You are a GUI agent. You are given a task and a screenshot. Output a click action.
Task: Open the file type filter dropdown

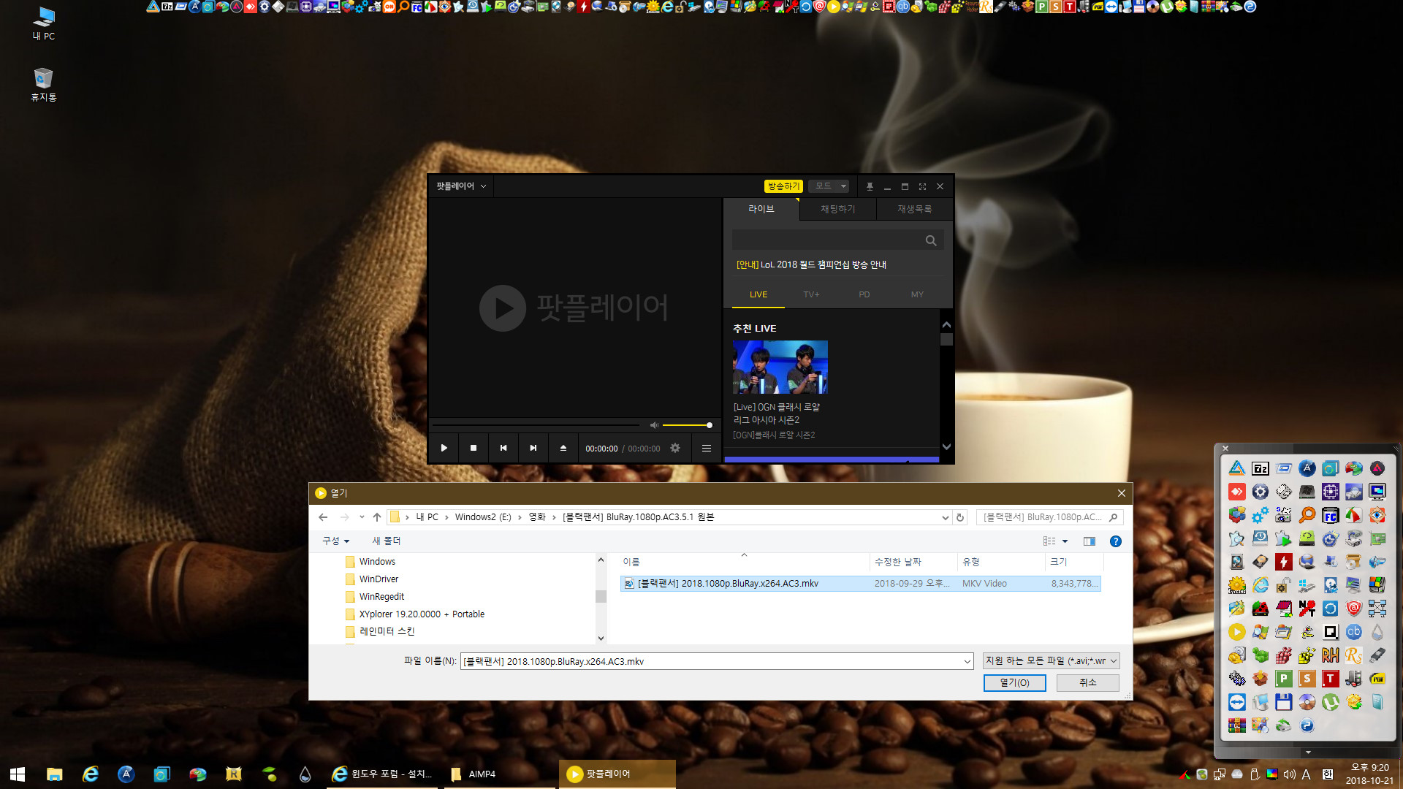pos(1051,661)
